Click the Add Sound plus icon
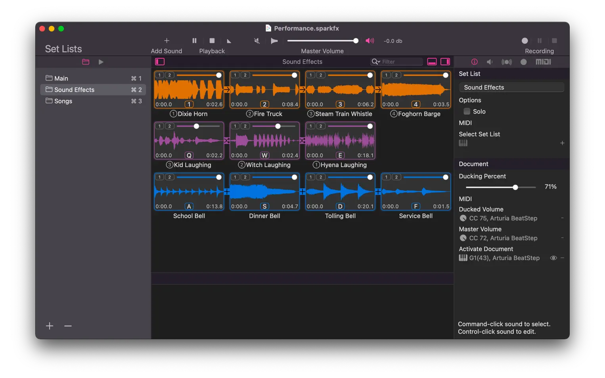Screen dimensions: 605x378 tap(167, 40)
